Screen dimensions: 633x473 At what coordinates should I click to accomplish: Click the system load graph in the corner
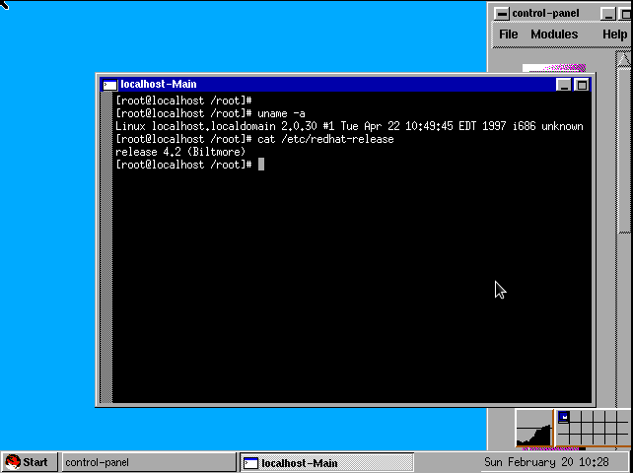point(534,429)
